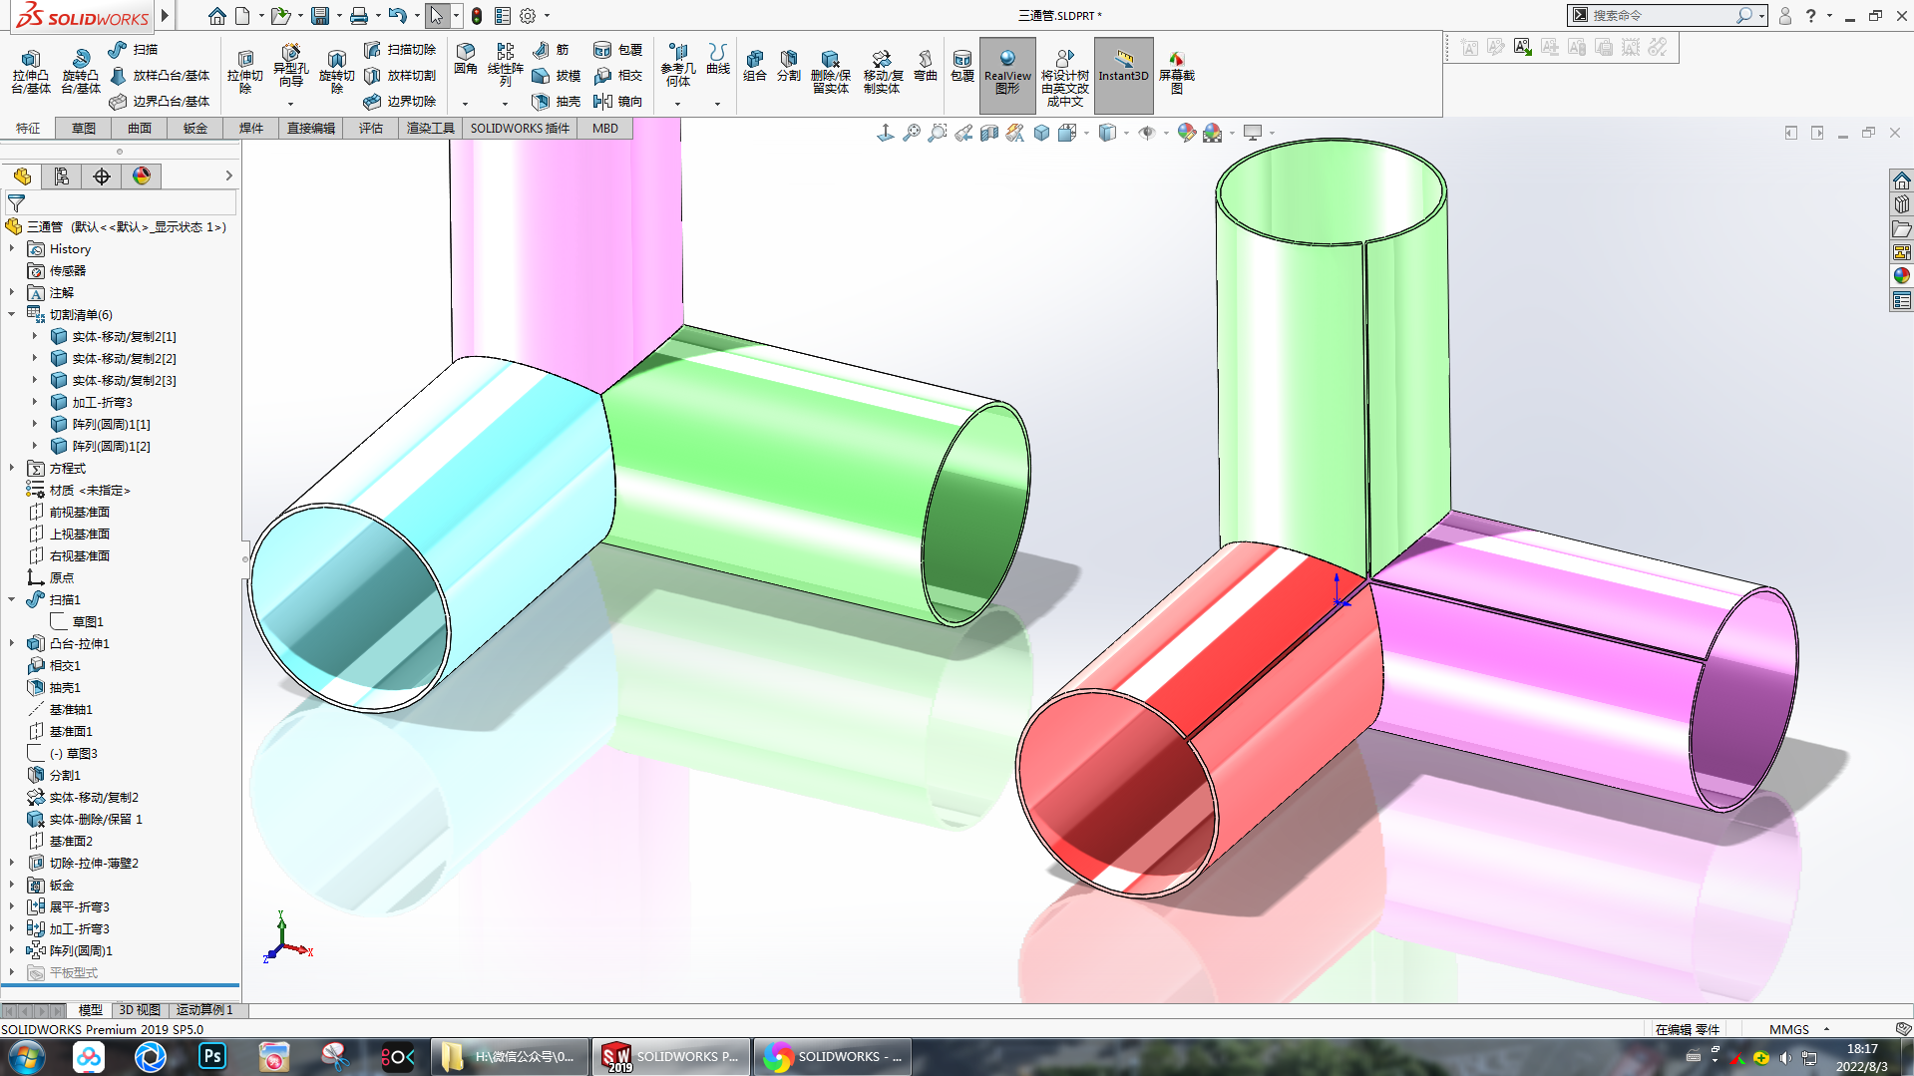Switch to the 草图 sketch tab
1914x1076 pixels.
coord(84,128)
